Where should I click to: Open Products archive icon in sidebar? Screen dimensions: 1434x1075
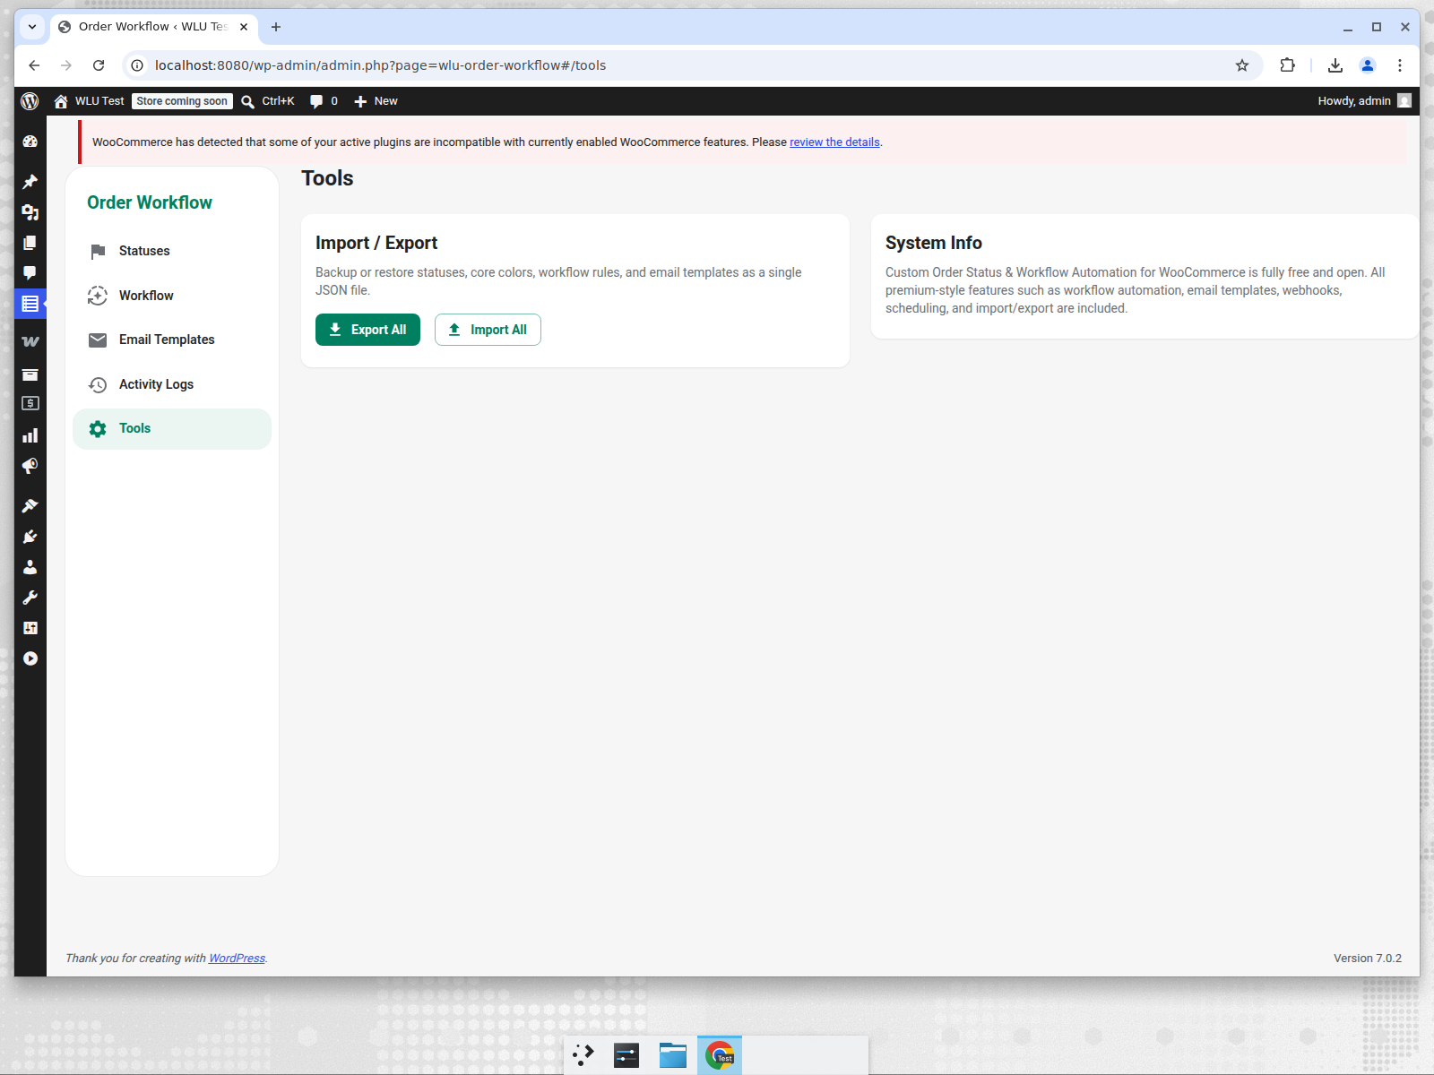[x=30, y=374]
